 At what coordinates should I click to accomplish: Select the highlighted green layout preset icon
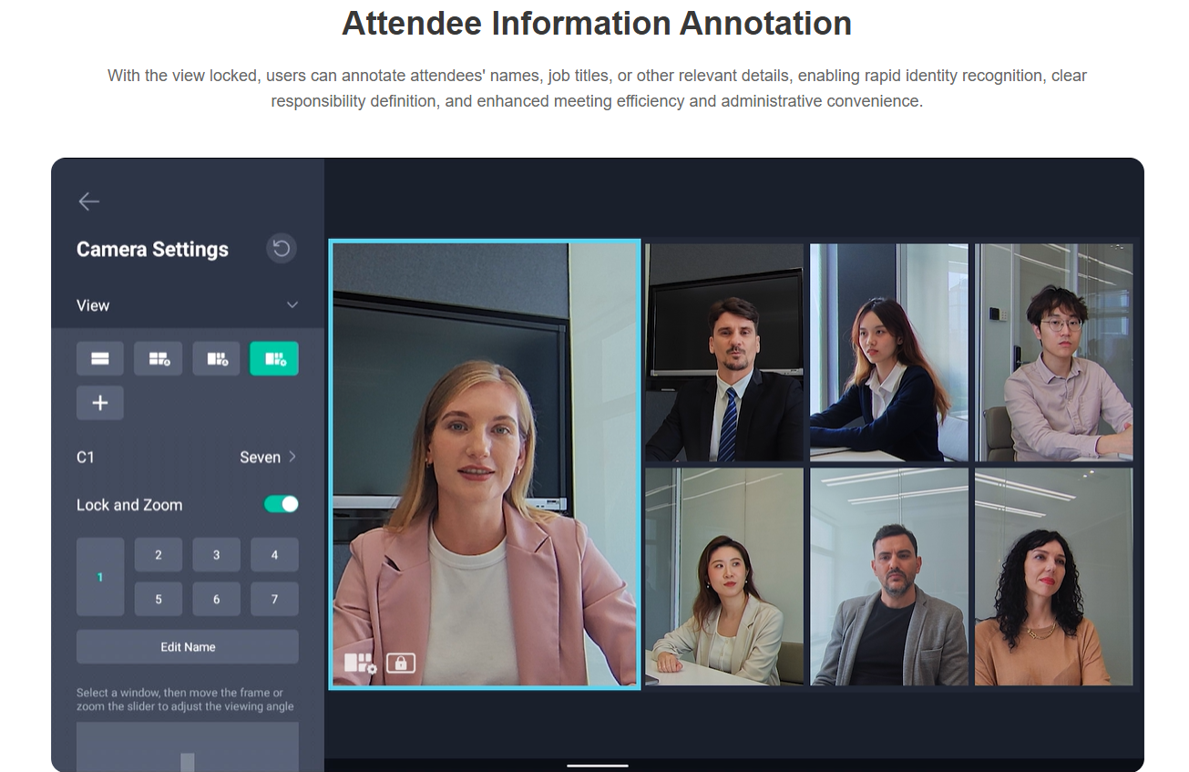coord(274,359)
